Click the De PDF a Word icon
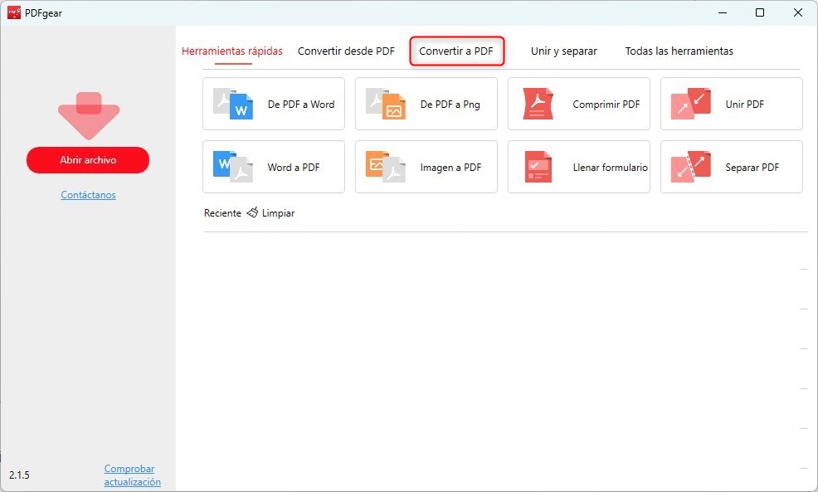 pyautogui.click(x=233, y=104)
